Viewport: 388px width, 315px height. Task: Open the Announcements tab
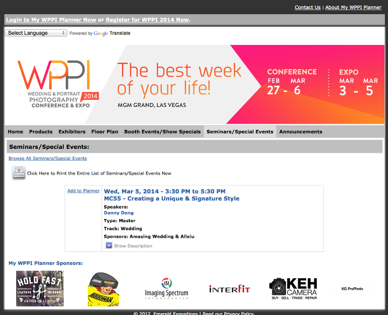301,132
